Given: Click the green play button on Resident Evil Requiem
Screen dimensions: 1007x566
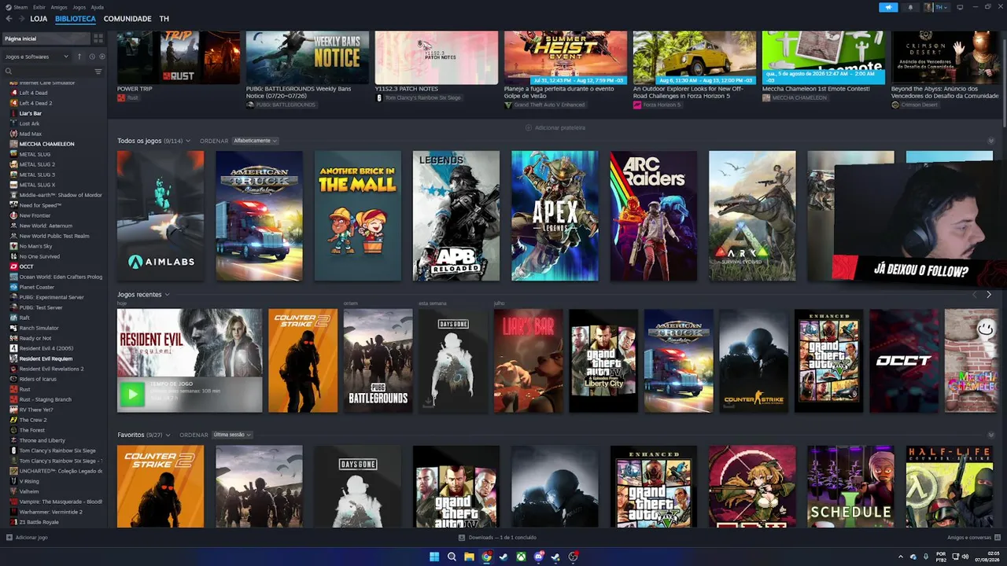Looking at the screenshot, I should 131,394.
